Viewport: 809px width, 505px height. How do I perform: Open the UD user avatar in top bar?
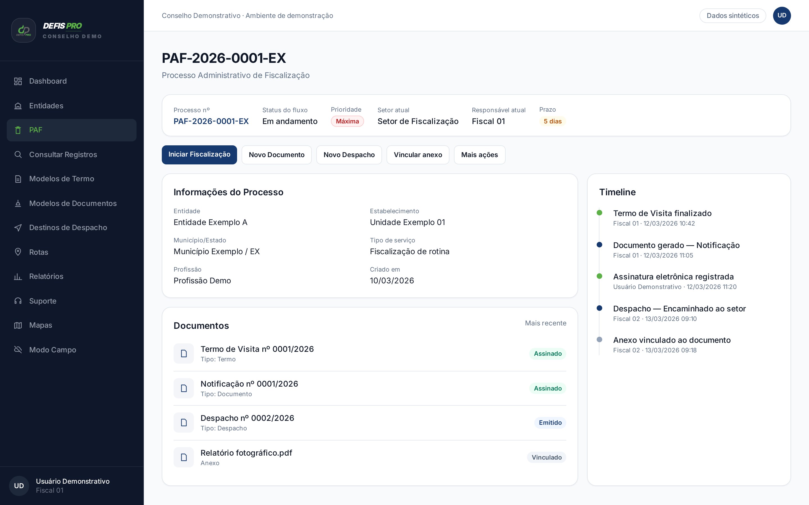[x=781, y=16]
